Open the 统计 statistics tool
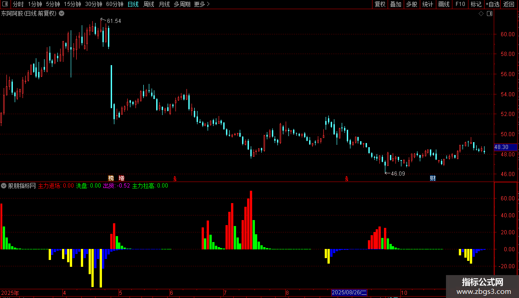The image size is (519, 298). pyautogui.click(x=428, y=4)
